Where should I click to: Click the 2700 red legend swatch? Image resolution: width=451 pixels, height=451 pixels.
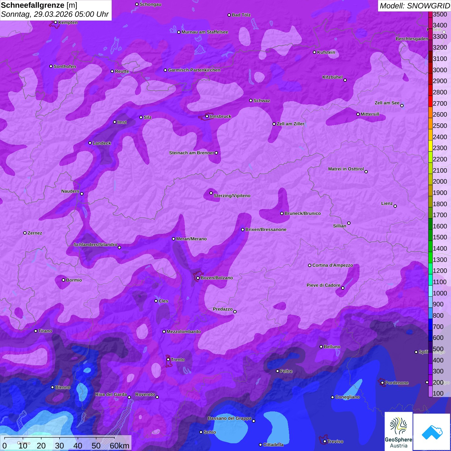click(430, 101)
